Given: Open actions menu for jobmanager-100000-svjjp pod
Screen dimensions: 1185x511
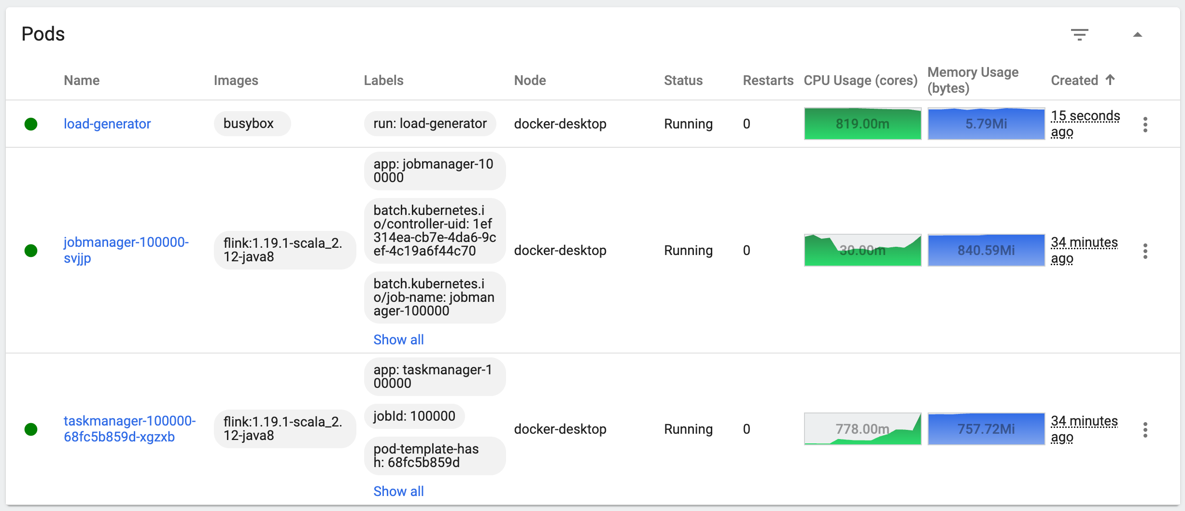Looking at the screenshot, I should (1145, 251).
